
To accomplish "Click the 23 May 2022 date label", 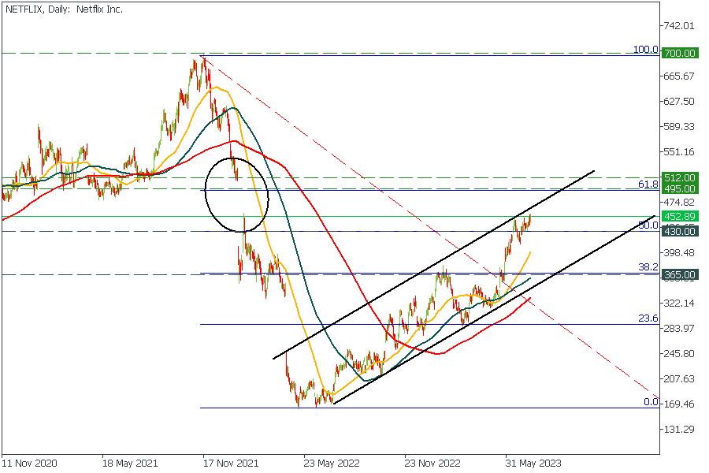I will click(x=331, y=464).
